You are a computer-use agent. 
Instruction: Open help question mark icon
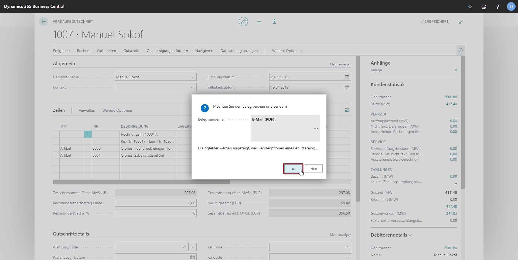[x=497, y=7]
